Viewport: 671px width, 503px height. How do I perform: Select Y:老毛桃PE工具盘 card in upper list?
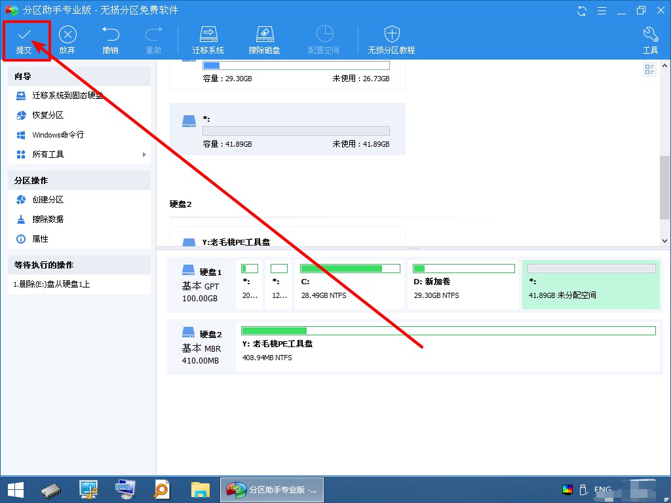pos(288,236)
